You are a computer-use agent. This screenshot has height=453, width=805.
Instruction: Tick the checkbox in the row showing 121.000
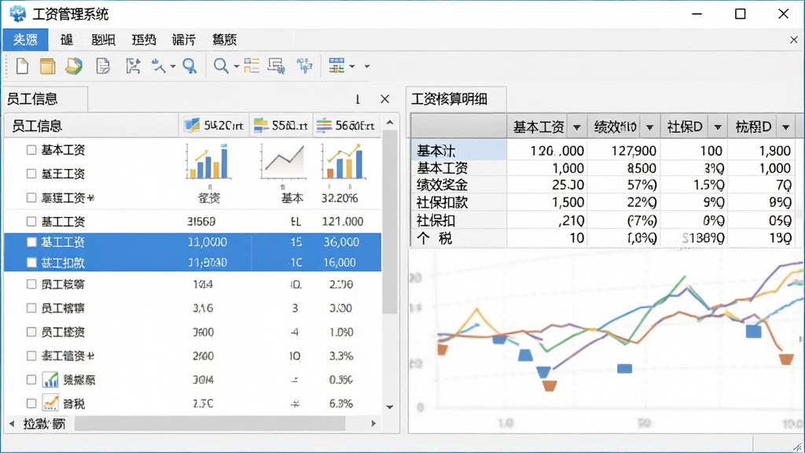[31, 221]
